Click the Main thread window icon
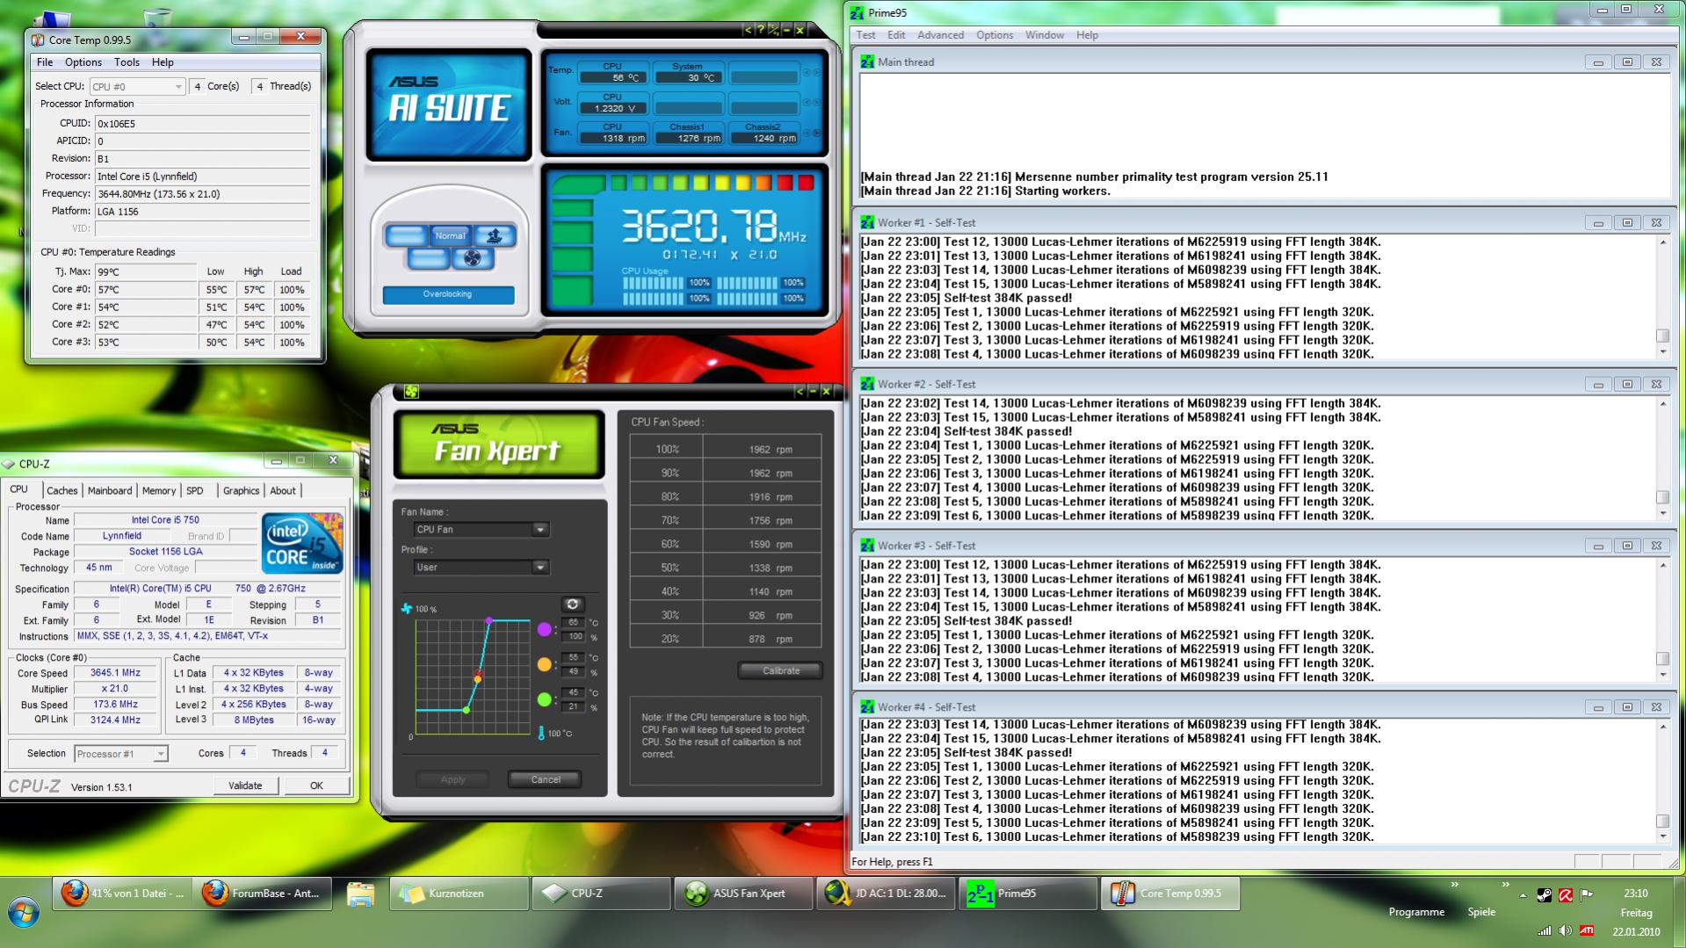Viewport: 1686px width, 948px height. [x=867, y=62]
